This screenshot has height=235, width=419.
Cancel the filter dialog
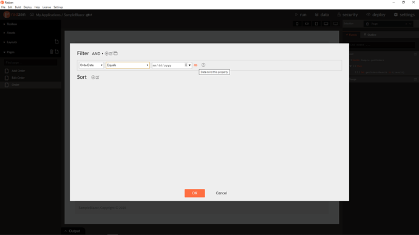(221, 193)
